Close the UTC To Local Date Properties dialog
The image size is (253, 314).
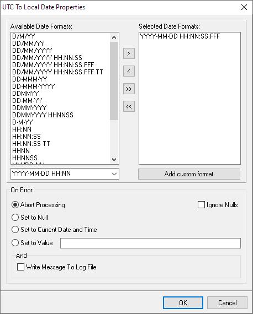pos(244,7)
